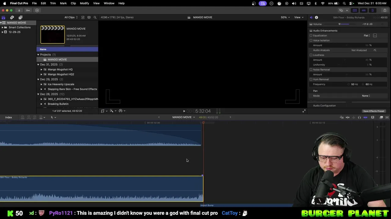Viewport: 391px width, 219px height.
Task: Open the crop and transform menu
Action: 104,111
